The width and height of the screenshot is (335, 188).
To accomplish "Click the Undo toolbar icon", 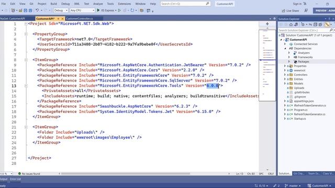I will click(37, 10).
